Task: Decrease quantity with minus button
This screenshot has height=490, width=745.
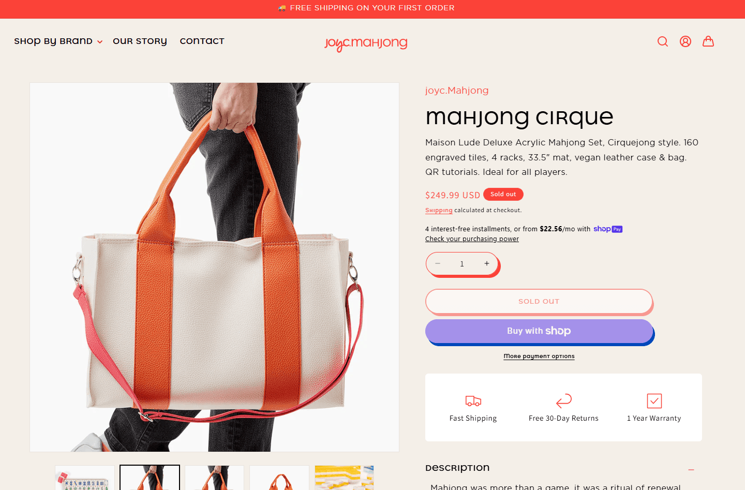Action: pyautogui.click(x=438, y=264)
